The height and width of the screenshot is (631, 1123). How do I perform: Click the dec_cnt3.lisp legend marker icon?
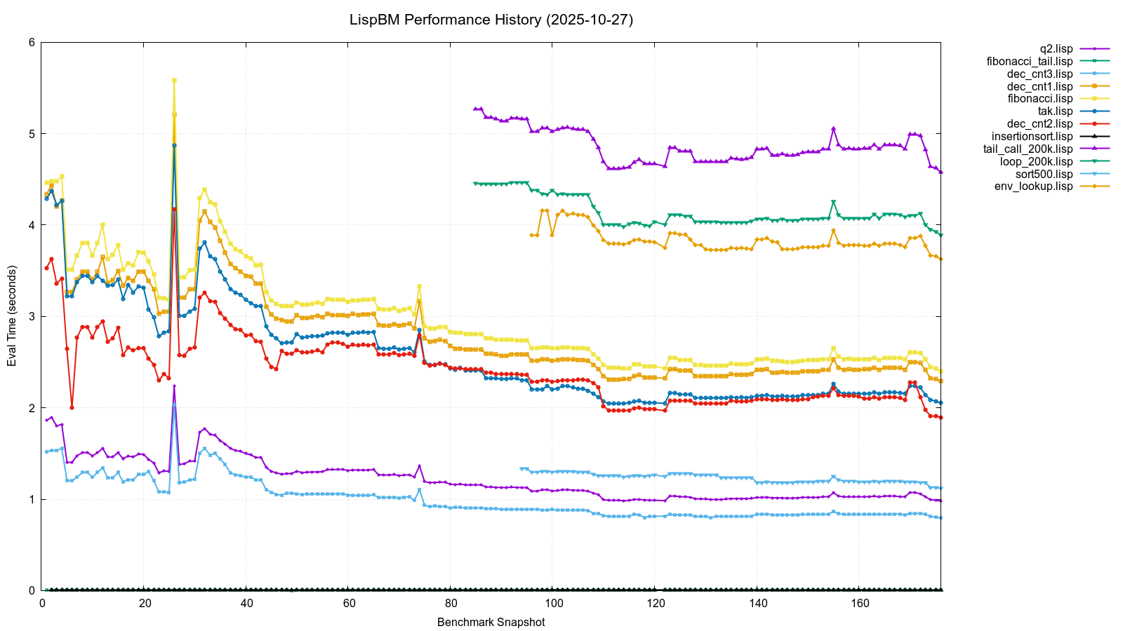tap(1094, 73)
